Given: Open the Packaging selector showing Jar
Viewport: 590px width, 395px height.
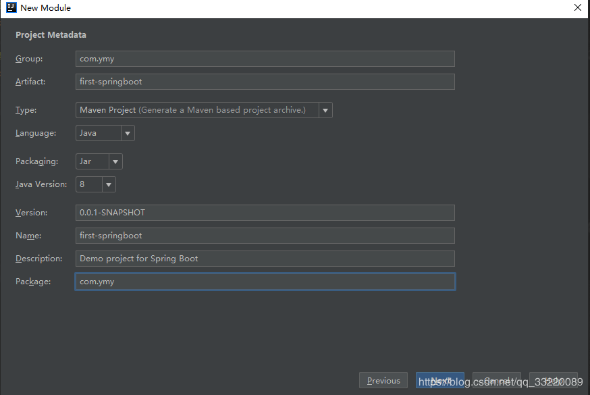Looking at the screenshot, I should pos(99,161).
